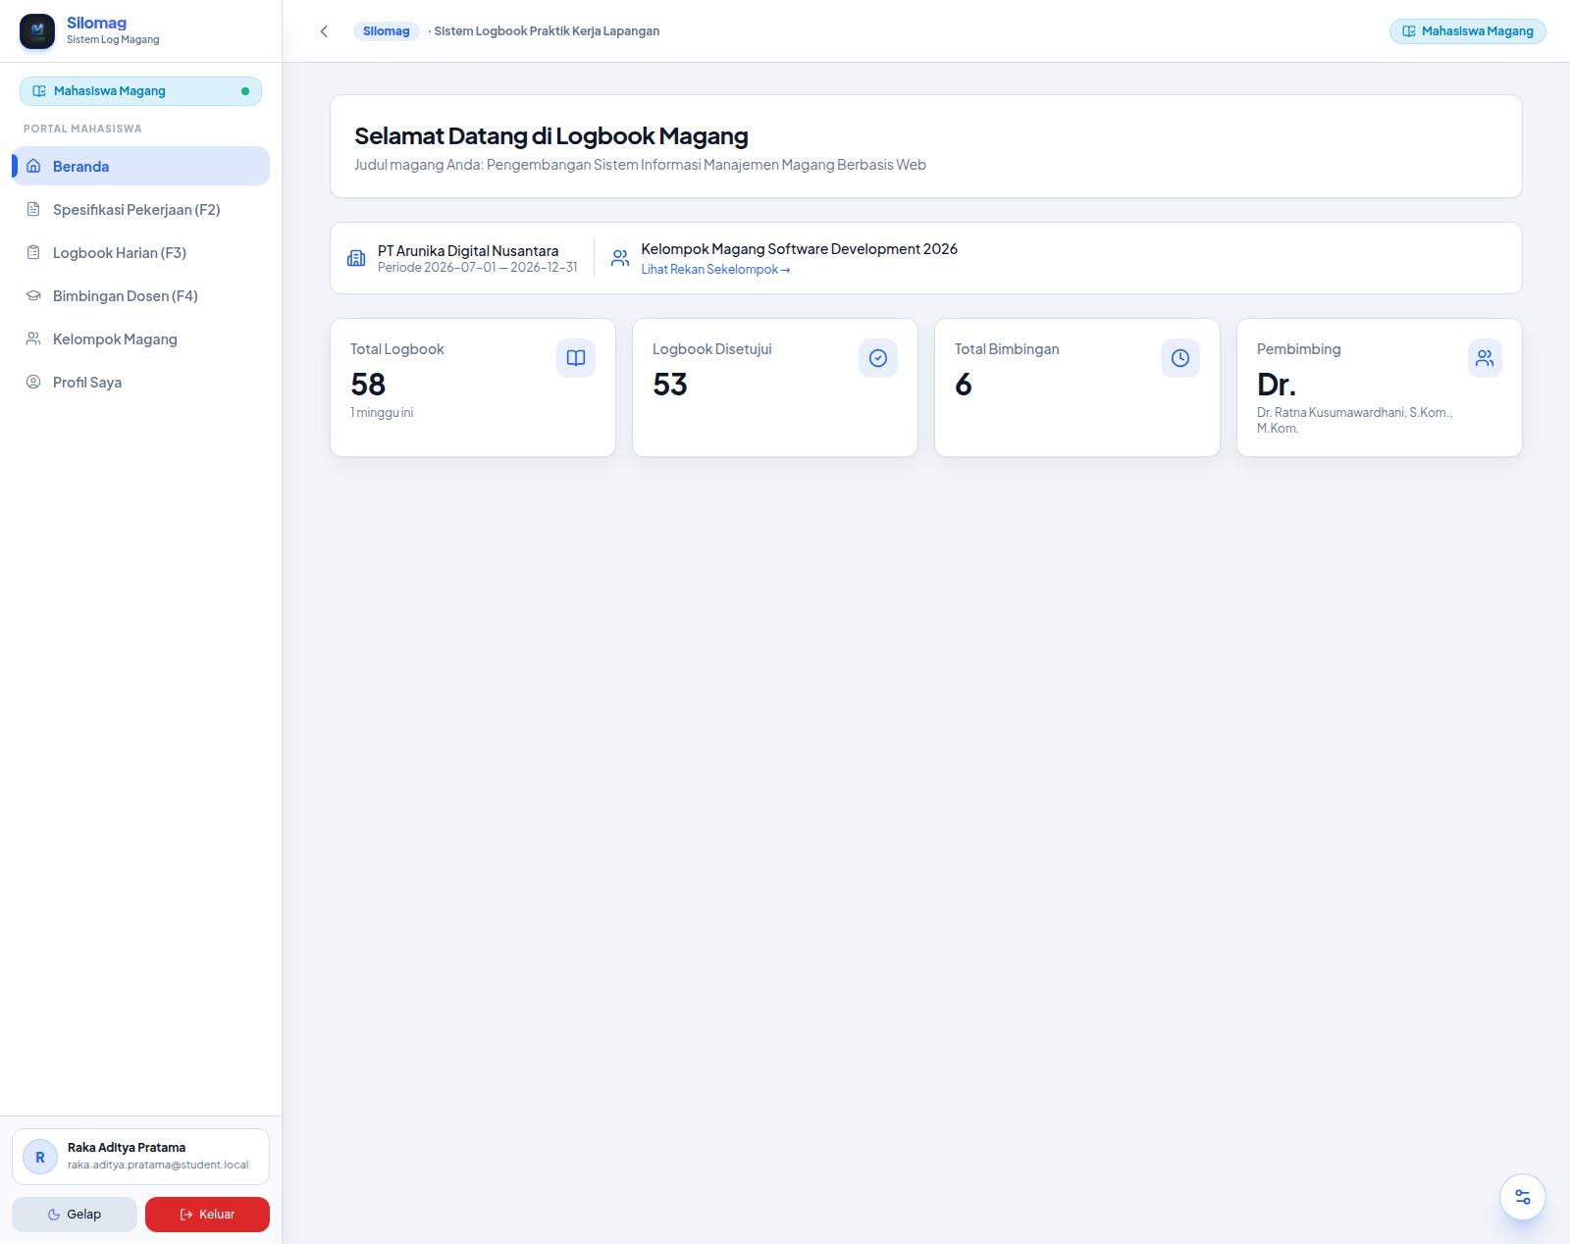Image resolution: width=1570 pixels, height=1244 pixels.
Task: Click the book icon in Total Logbook card
Action: (576, 358)
